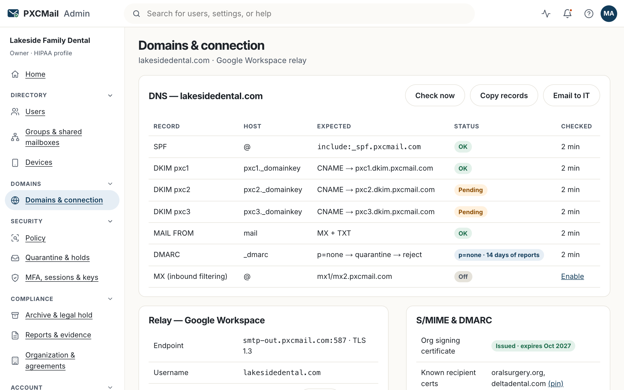The image size is (624, 390).
Task: Collapse the SECURITY section chevron
Action: pos(110,221)
